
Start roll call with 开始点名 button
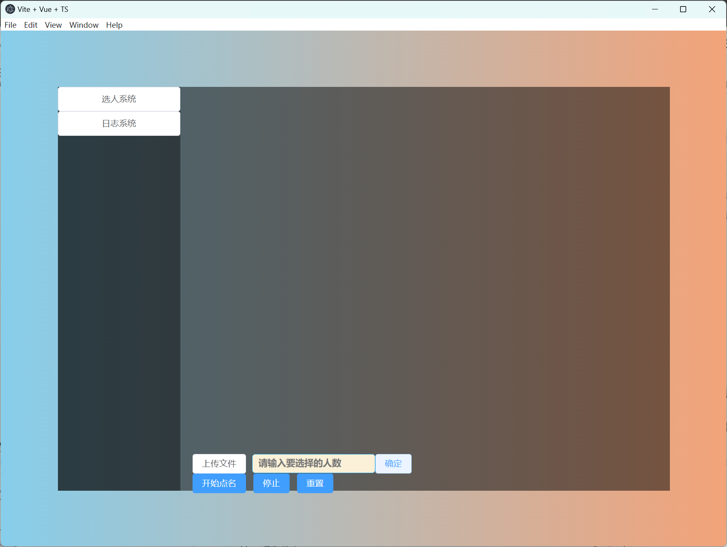point(219,483)
